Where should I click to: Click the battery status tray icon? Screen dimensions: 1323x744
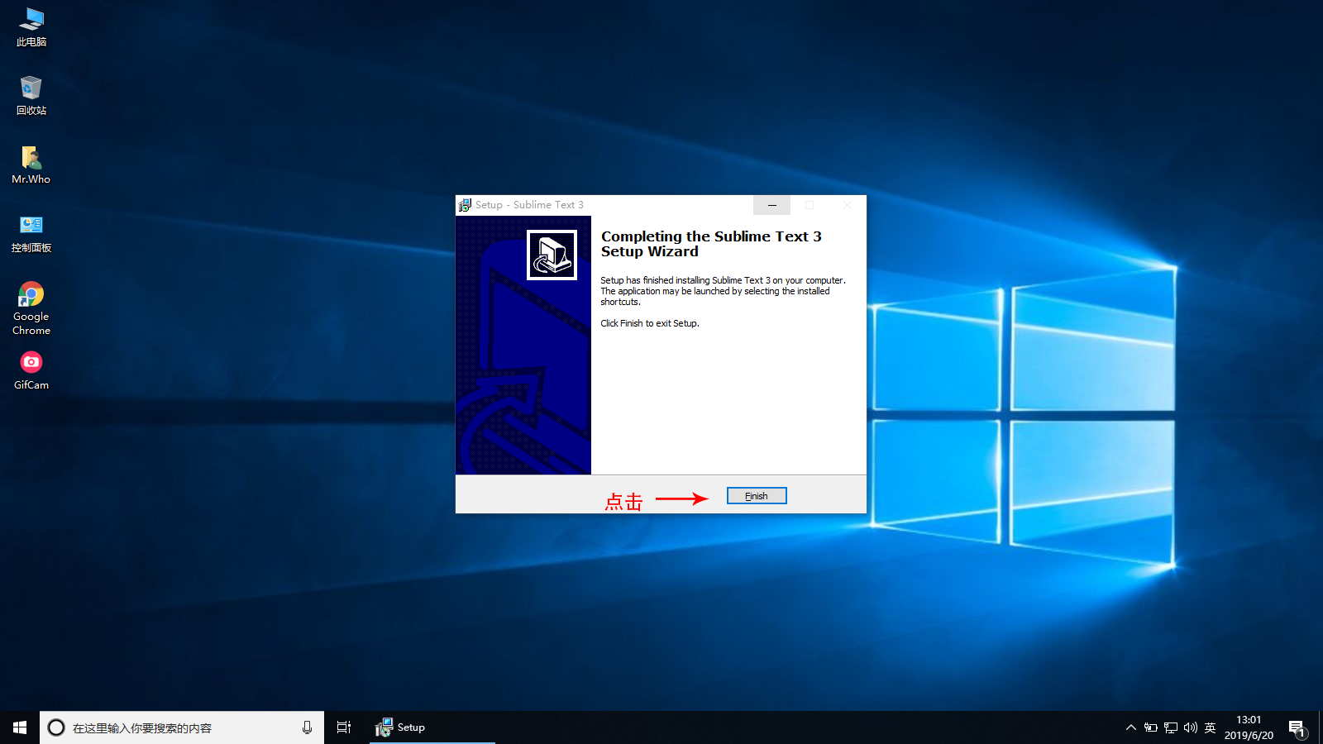(x=1150, y=727)
